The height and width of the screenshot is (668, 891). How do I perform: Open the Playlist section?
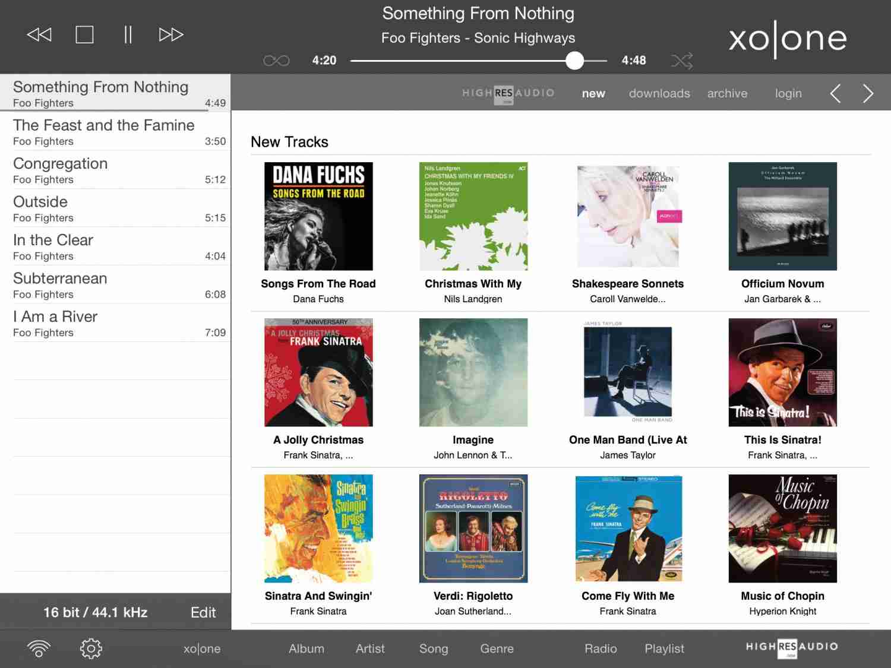pyautogui.click(x=664, y=648)
